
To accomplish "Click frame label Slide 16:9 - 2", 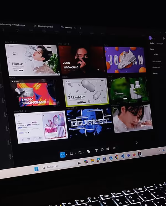I will pyautogui.click(x=20, y=111).
